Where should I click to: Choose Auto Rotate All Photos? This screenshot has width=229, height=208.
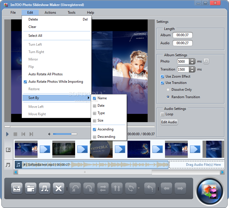(56, 74)
